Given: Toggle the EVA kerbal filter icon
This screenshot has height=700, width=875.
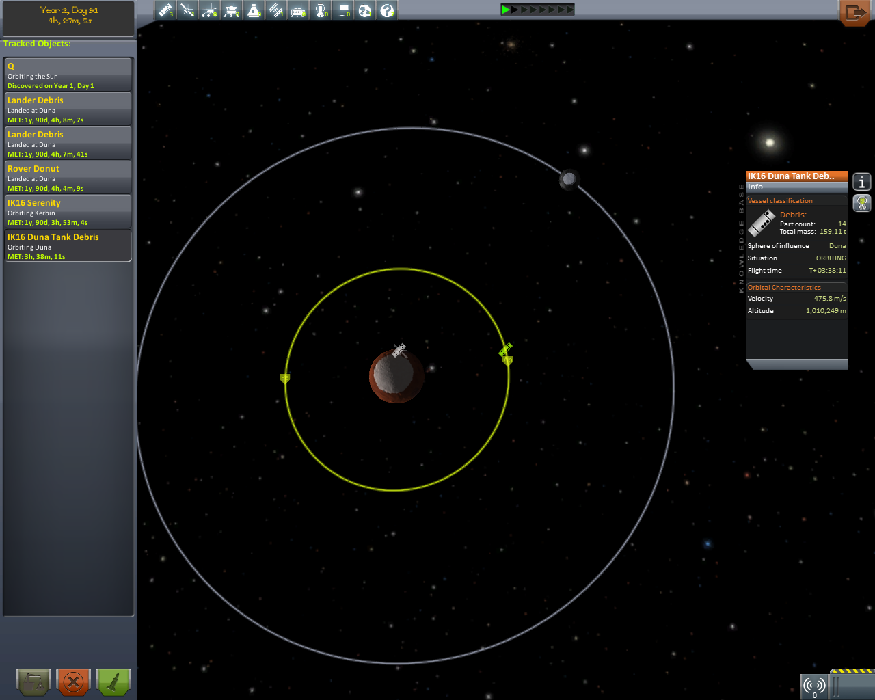Looking at the screenshot, I should [x=321, y=10].
